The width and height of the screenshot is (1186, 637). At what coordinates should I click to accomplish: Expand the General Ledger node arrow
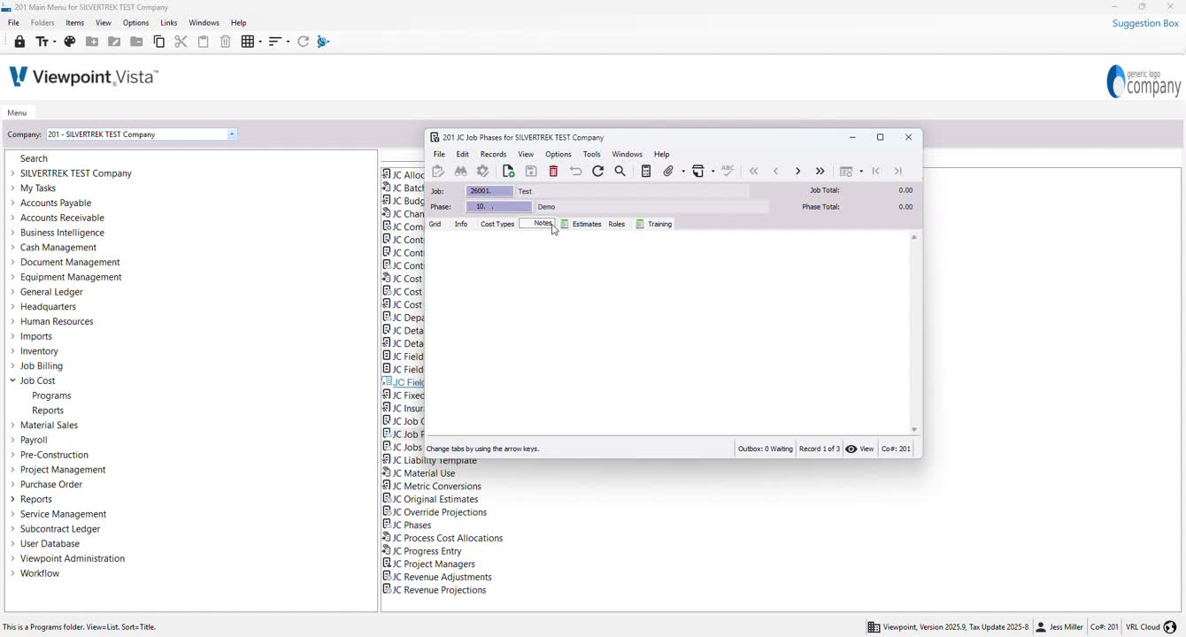click(x=12, y=292)
